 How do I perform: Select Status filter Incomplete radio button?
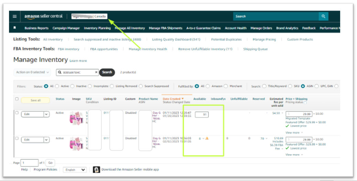(90, 86)
